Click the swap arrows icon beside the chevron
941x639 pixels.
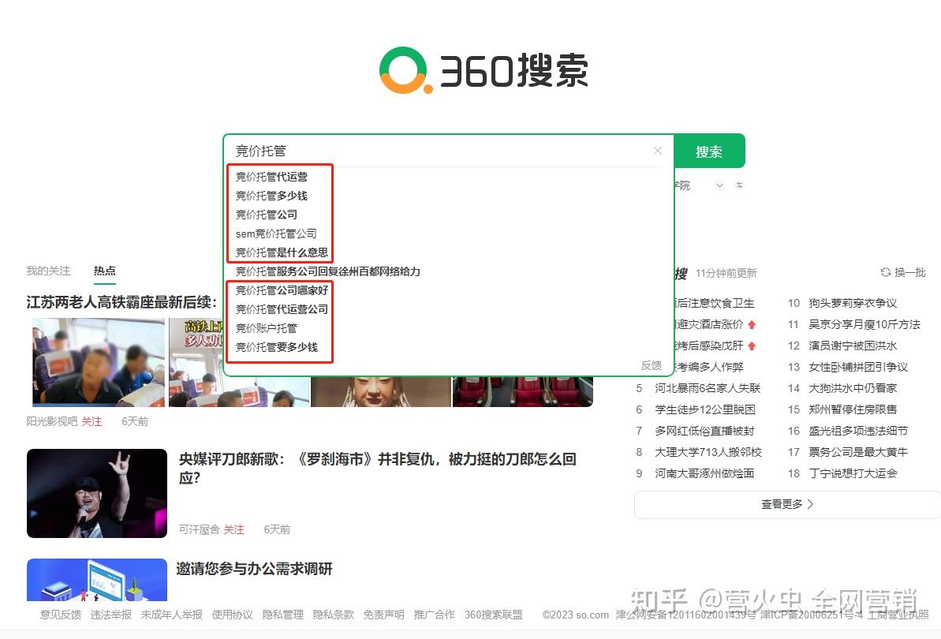click(x=739, y=185)
